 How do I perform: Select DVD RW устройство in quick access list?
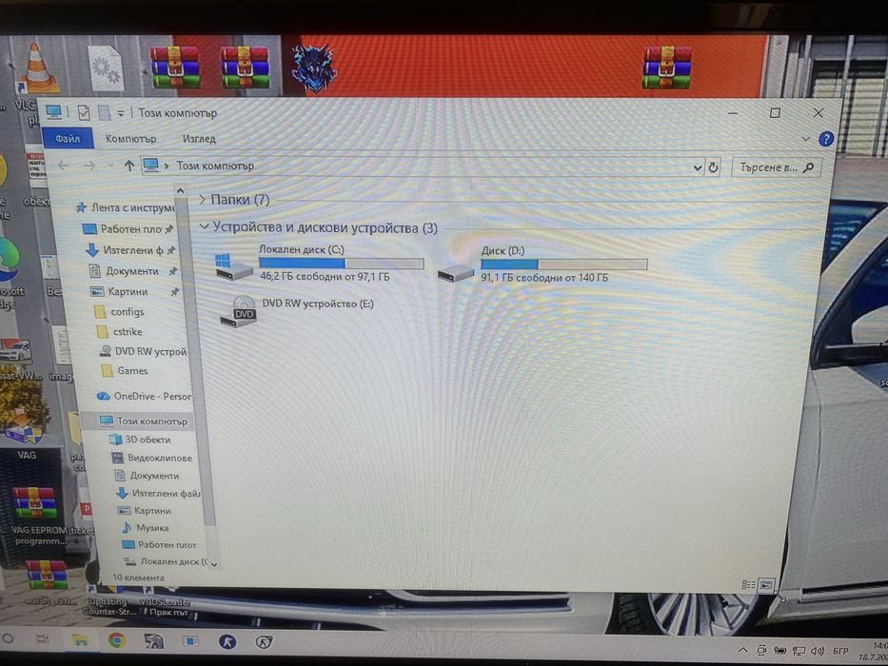pos(143,351)
